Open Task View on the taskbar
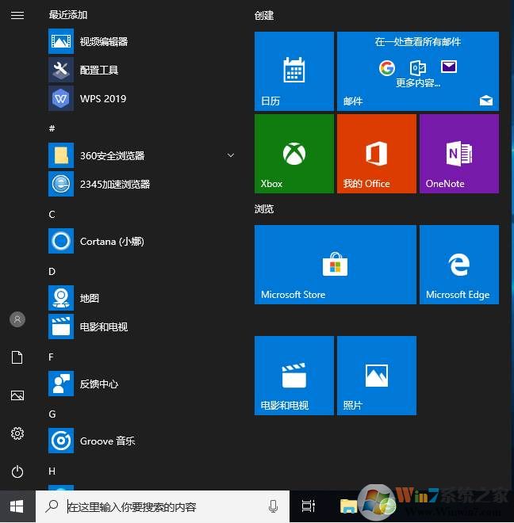Image resolution: width=514 pixels, height=523 pixels. tap(309, 506)
